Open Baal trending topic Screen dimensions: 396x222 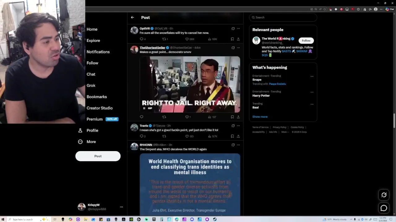[x=256, y=108]
